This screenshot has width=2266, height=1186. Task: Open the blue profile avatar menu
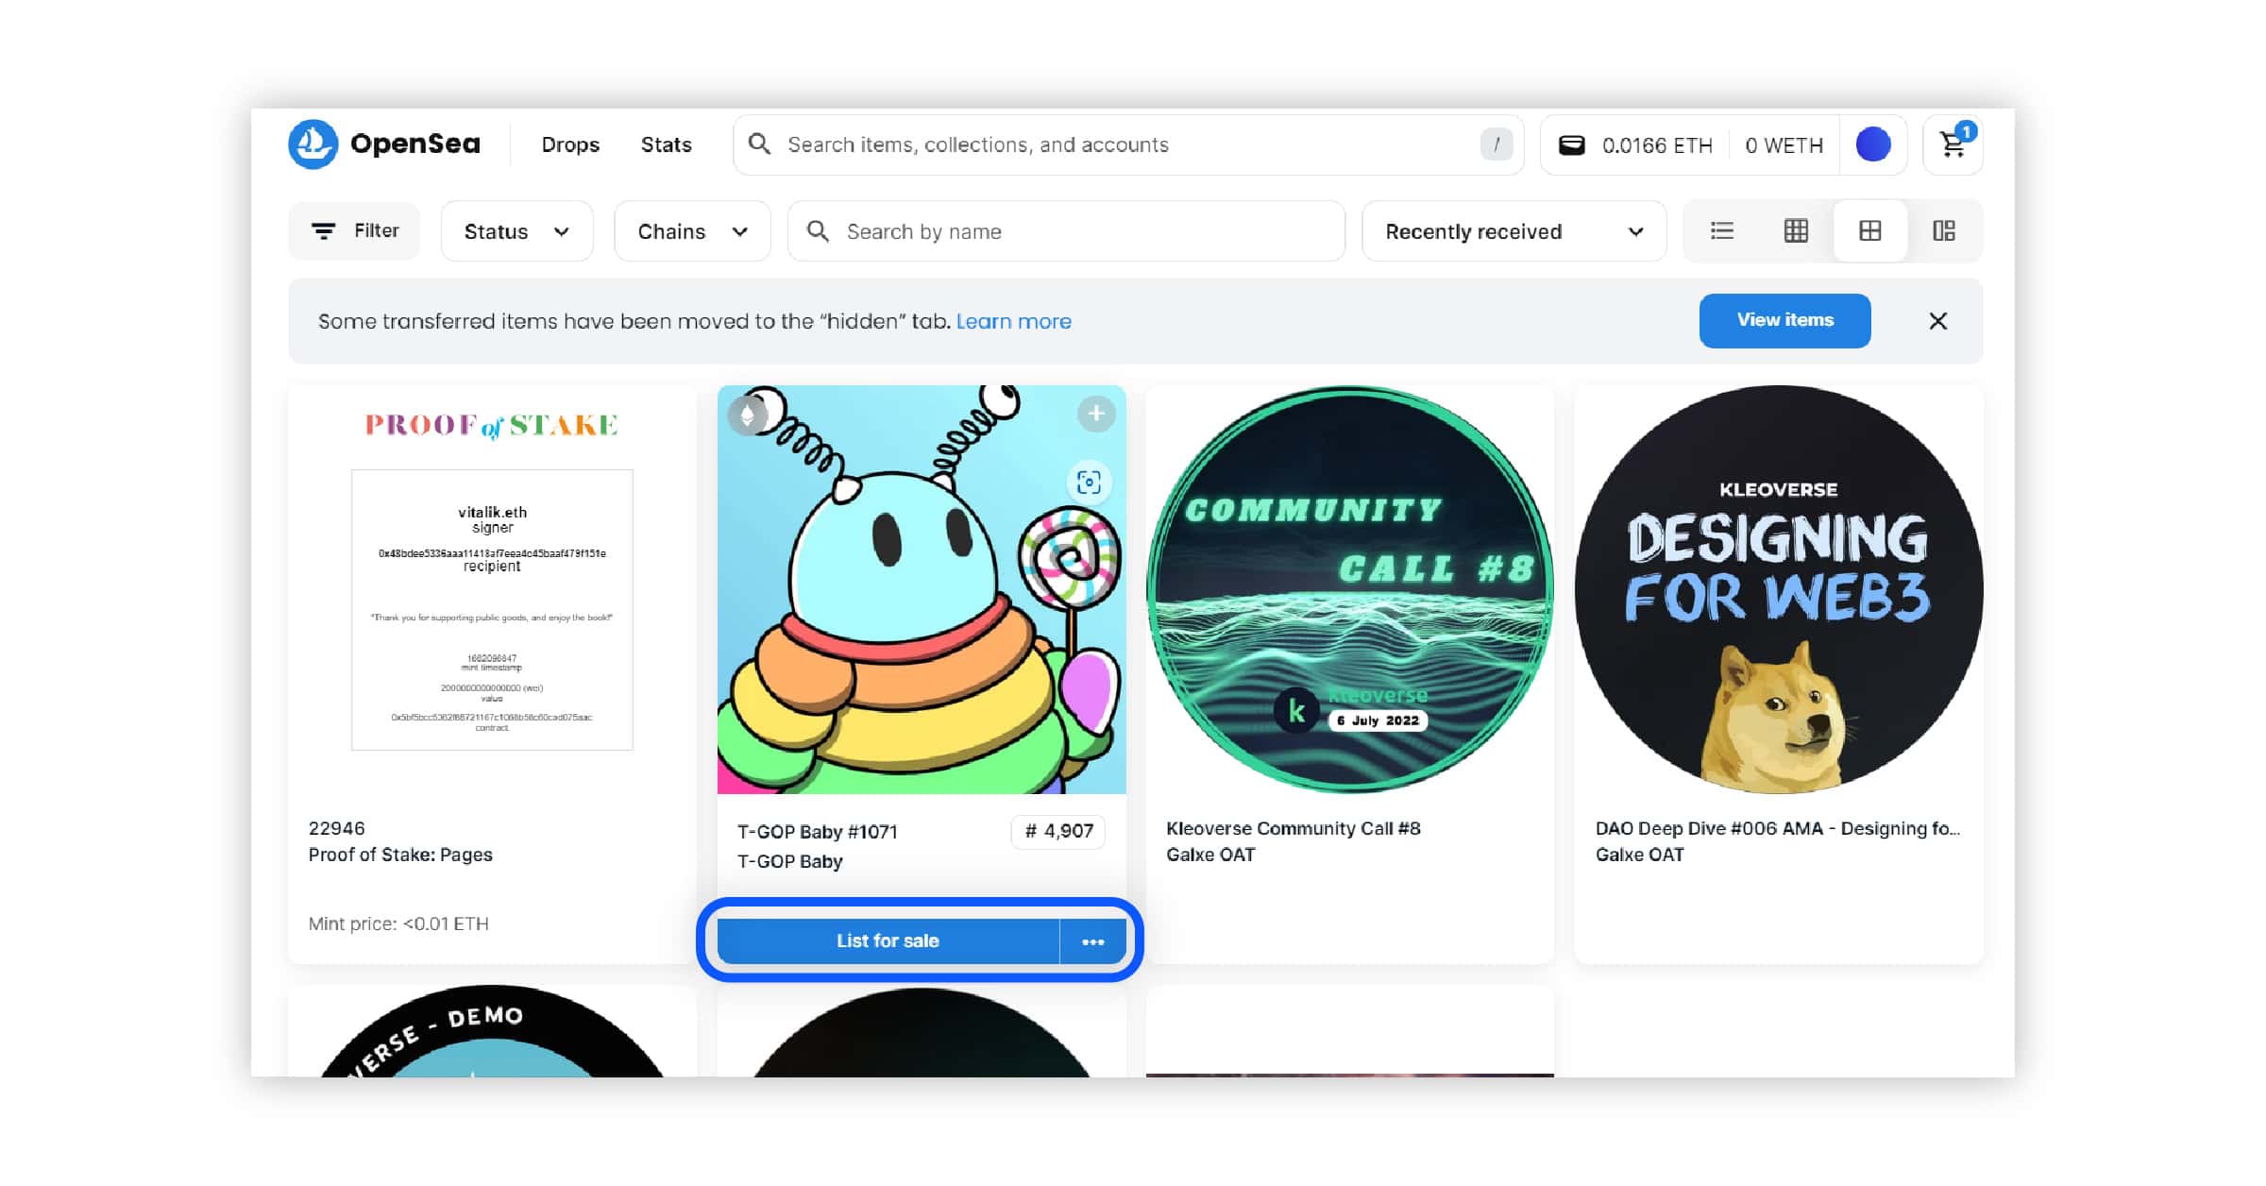coord(1873,144)
